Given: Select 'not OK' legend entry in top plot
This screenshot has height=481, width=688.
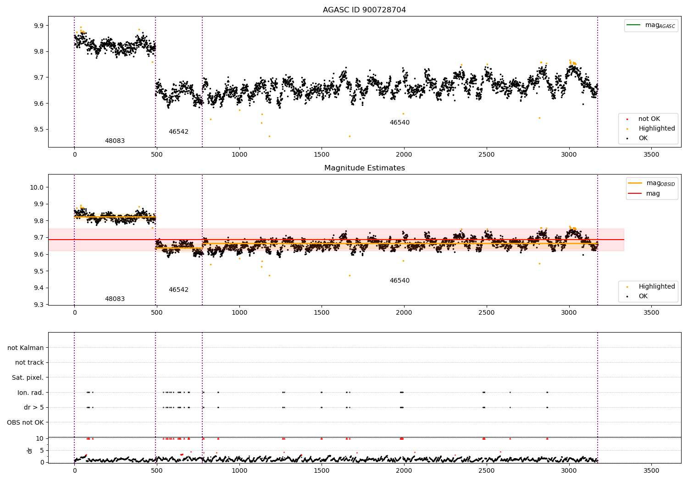Looking at the screenshot, I should point(649,119).
